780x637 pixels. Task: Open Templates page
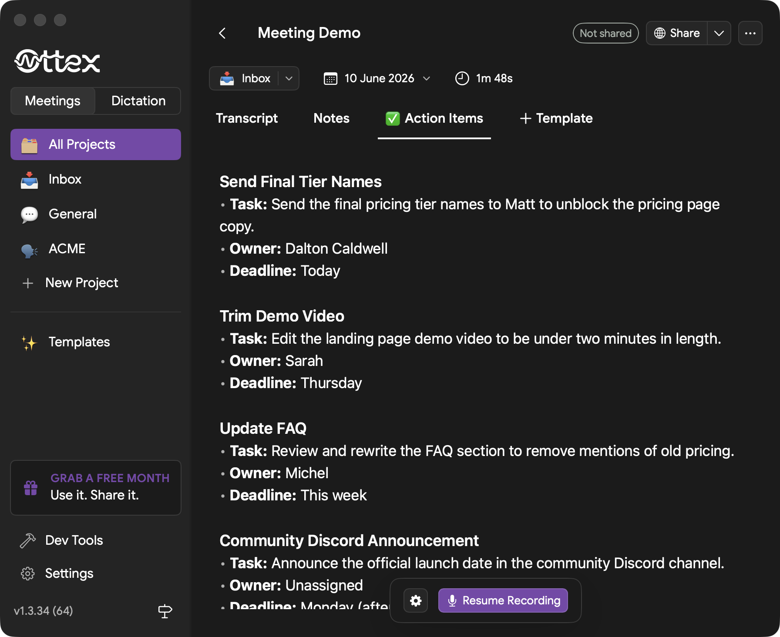[x=96, y=342]
